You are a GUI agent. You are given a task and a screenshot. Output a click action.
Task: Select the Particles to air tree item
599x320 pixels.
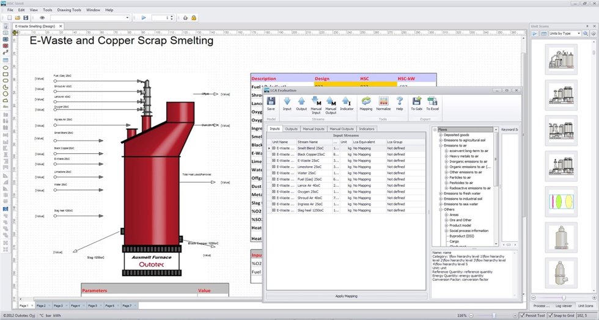point(460,178)
